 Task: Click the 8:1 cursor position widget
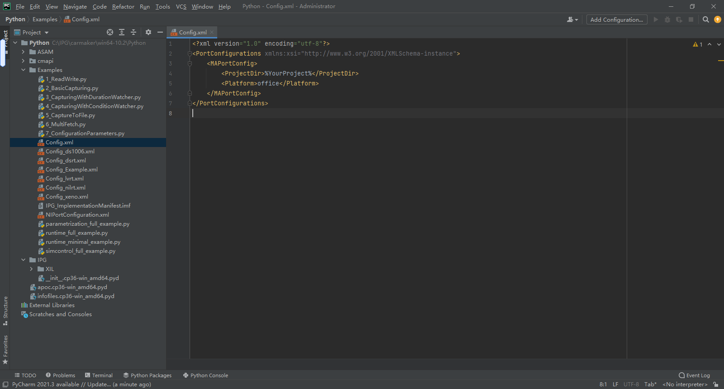(x=603, y=384)
